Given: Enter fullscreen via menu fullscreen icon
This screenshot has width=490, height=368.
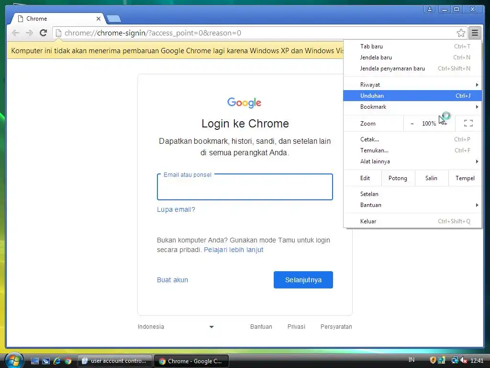Looking at the screenshot, I should 468,123.
